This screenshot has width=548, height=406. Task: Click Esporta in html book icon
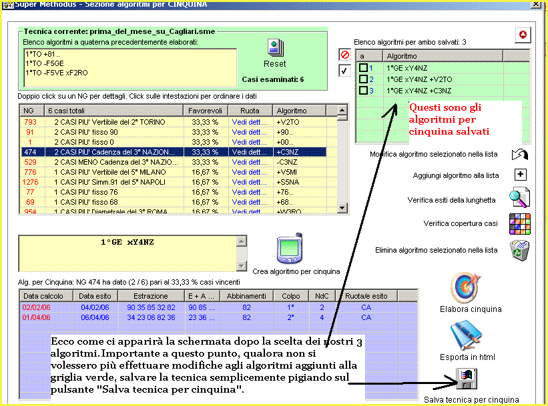coord(466,335)
